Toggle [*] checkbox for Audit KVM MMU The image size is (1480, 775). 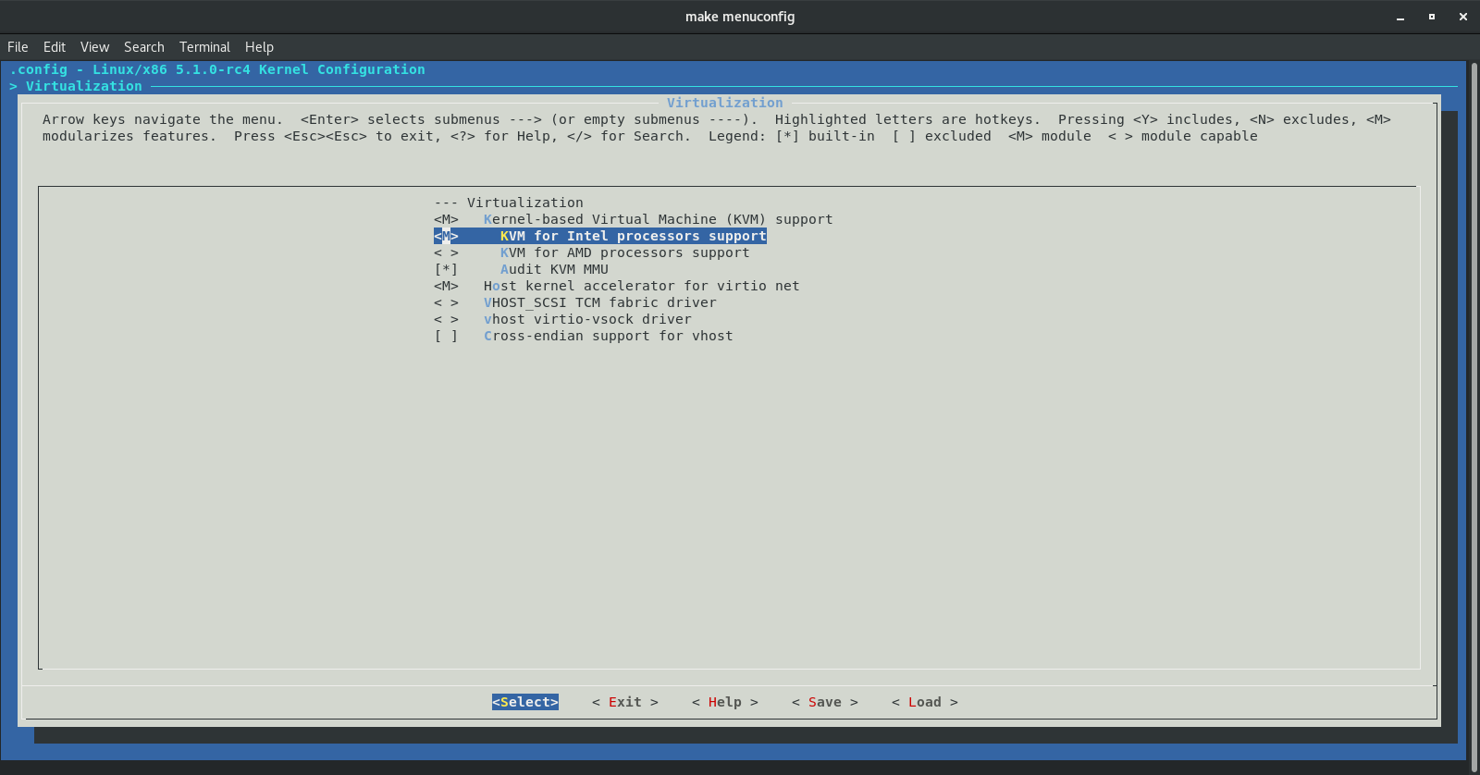(x=446, y=269)
